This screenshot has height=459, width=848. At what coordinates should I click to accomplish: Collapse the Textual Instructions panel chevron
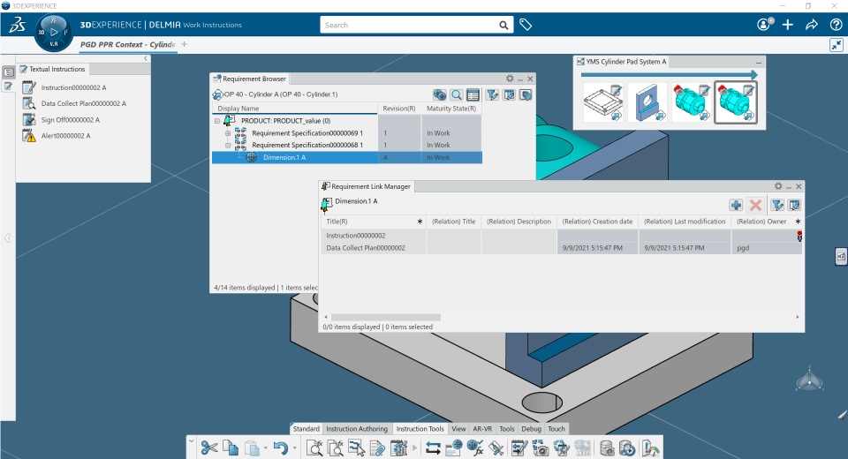click(x=146, y=58)
